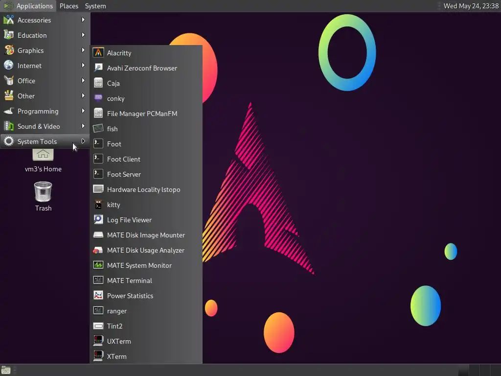This screenshot has height=376, width=501.
Task: Click the Hardware Locality lstopo icon
Action: coord(98,189)
